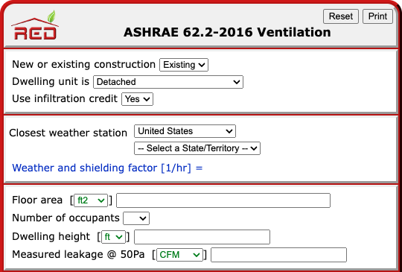The height and width of the screenshot is (272, 402).
Task: Click the Reset button
Action: tap(341, 16)
